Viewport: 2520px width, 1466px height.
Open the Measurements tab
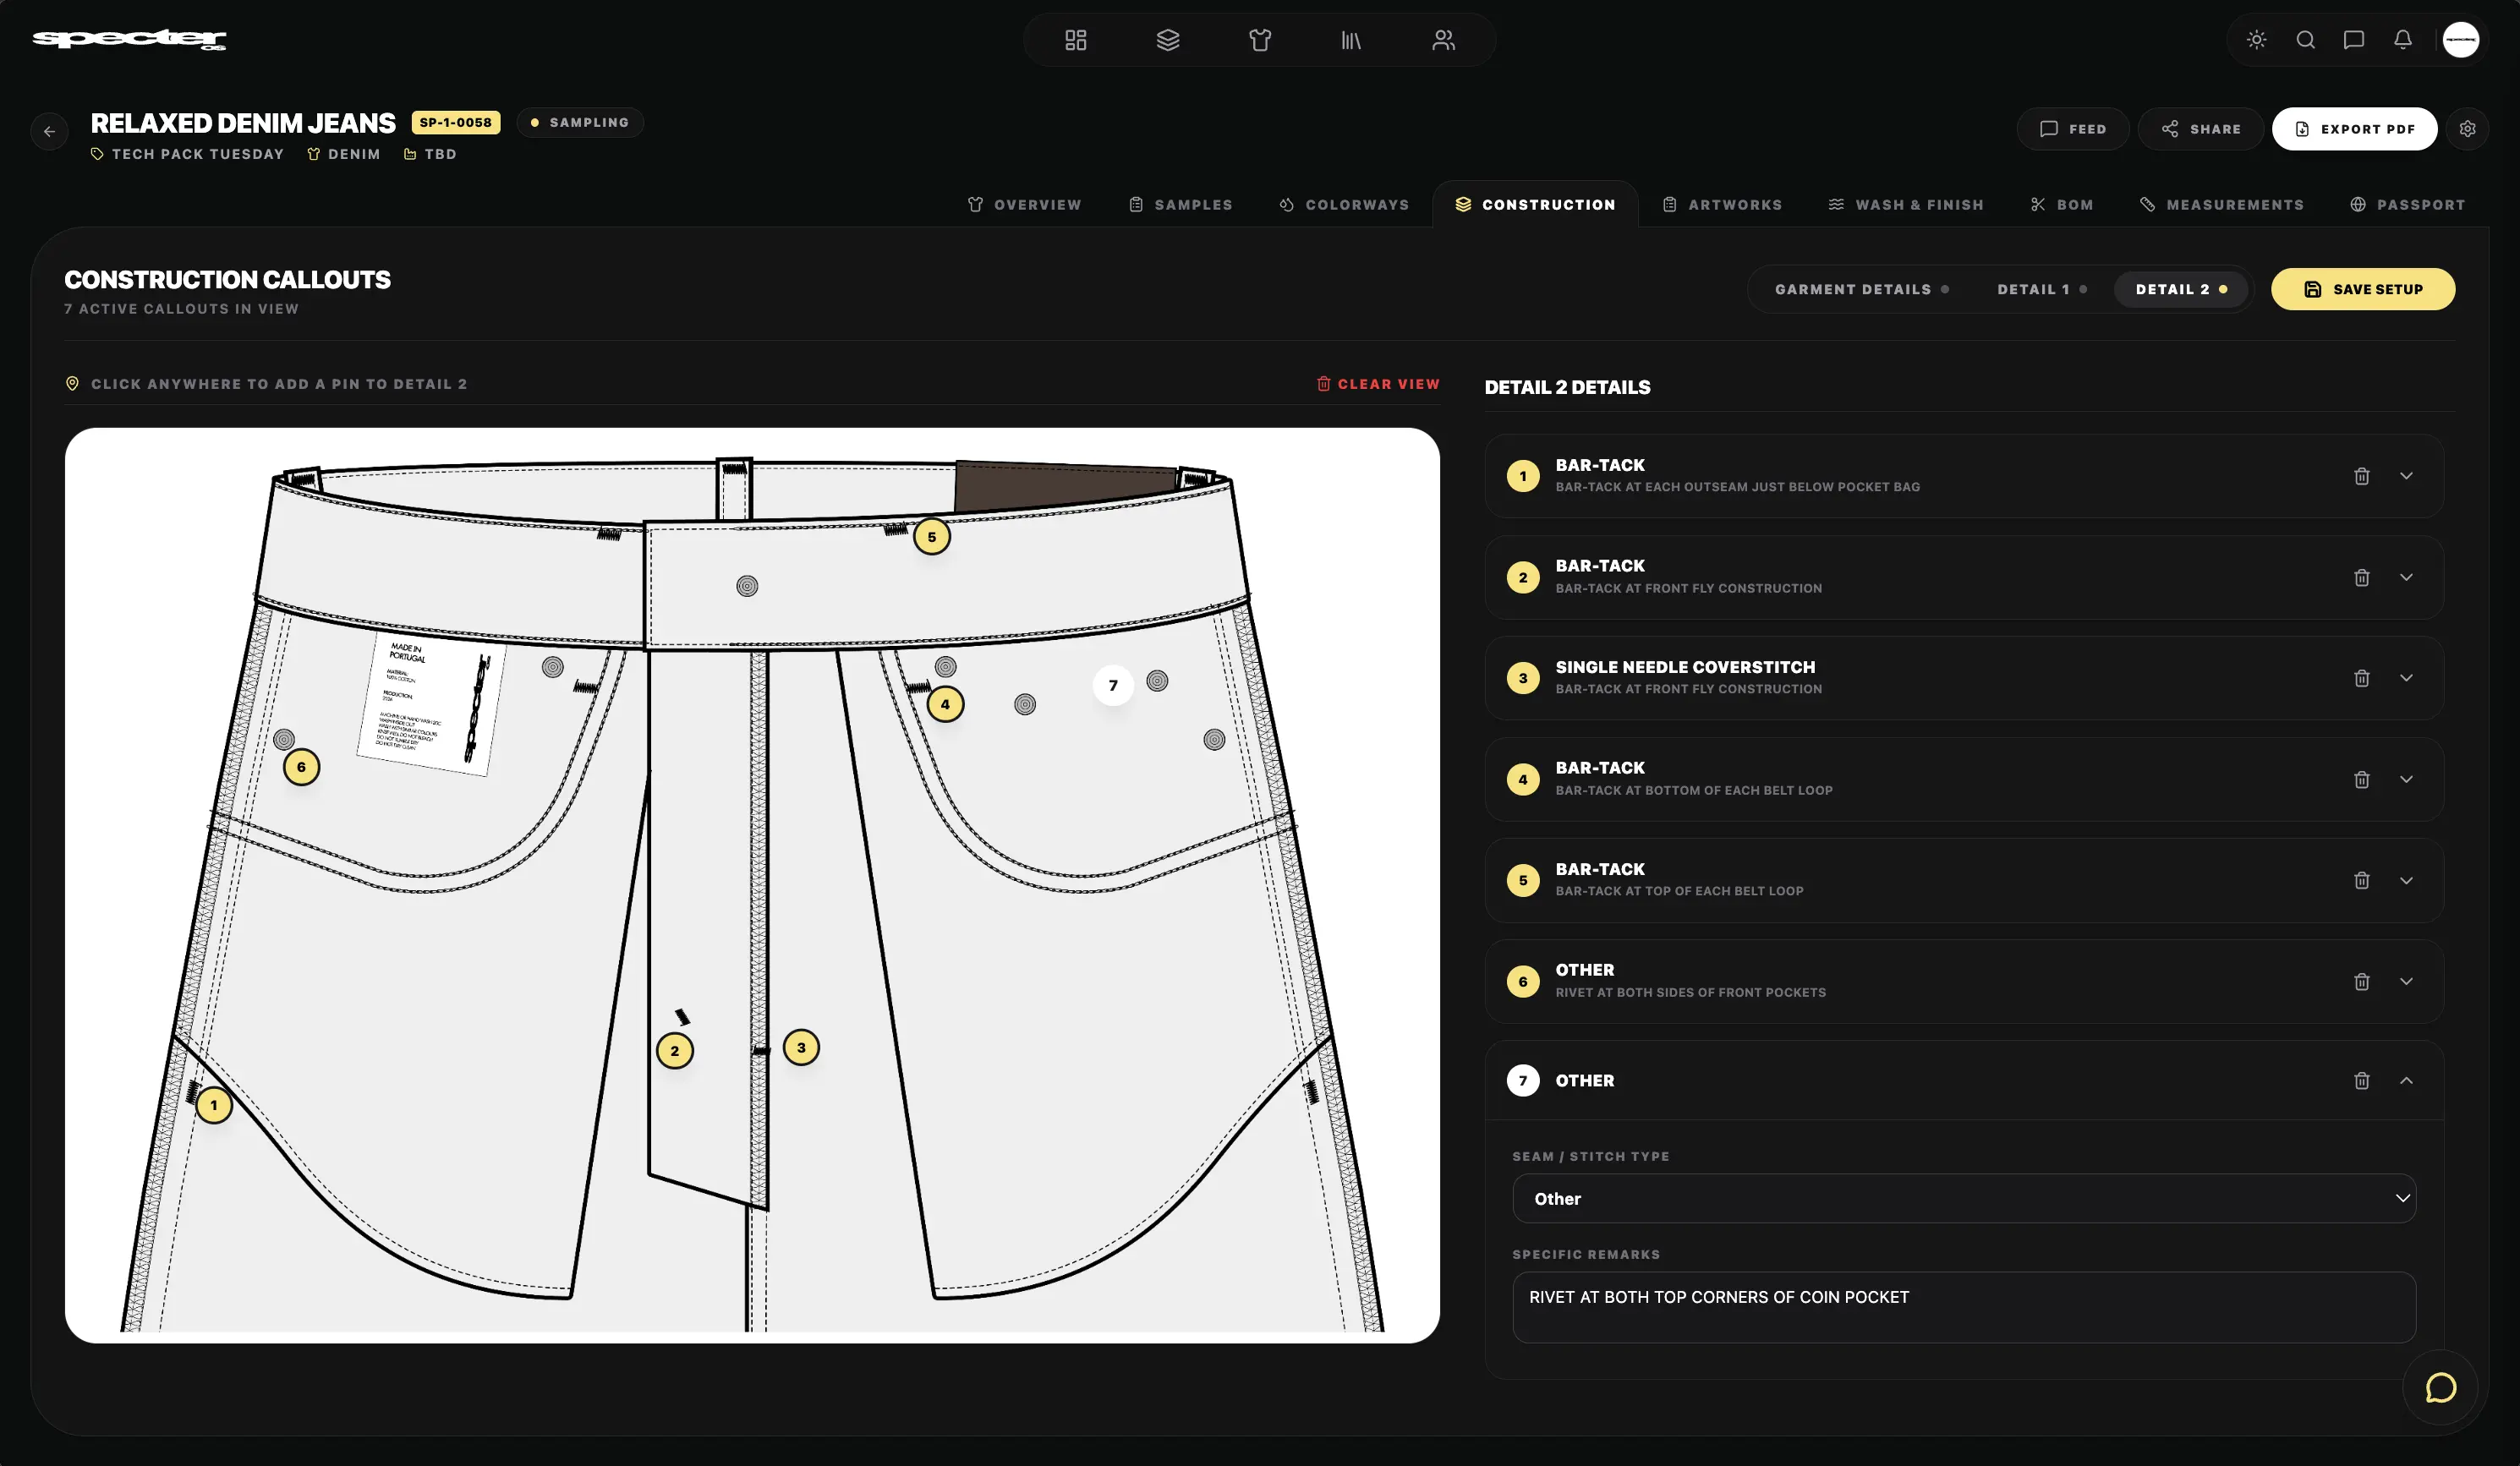pos(2221,204)
